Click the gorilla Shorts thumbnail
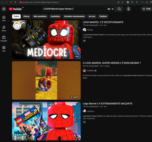Viewport: 152px width, 142px height. (46, 80)
